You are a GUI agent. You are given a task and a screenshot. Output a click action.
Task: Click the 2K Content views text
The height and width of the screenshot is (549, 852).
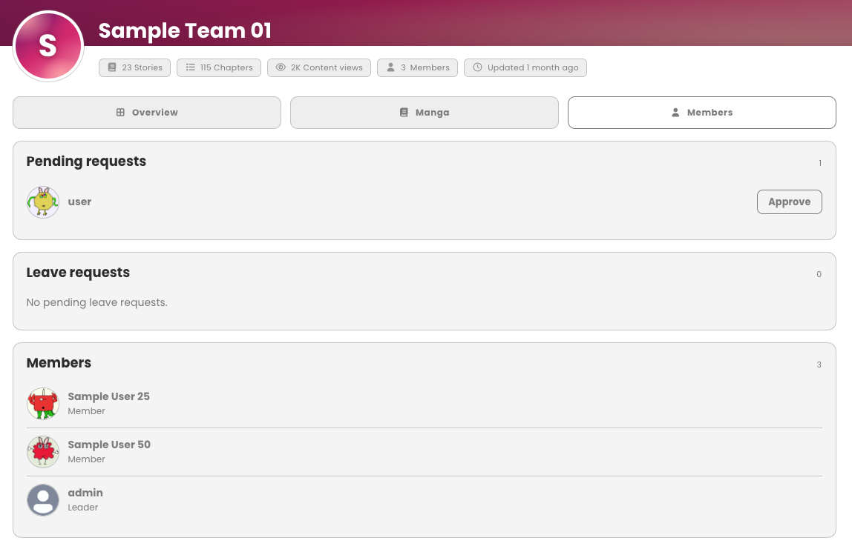(x=327, y=67)
